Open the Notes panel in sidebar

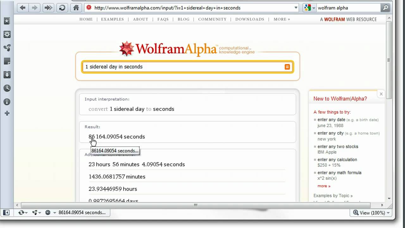click(x=7, y=61)
